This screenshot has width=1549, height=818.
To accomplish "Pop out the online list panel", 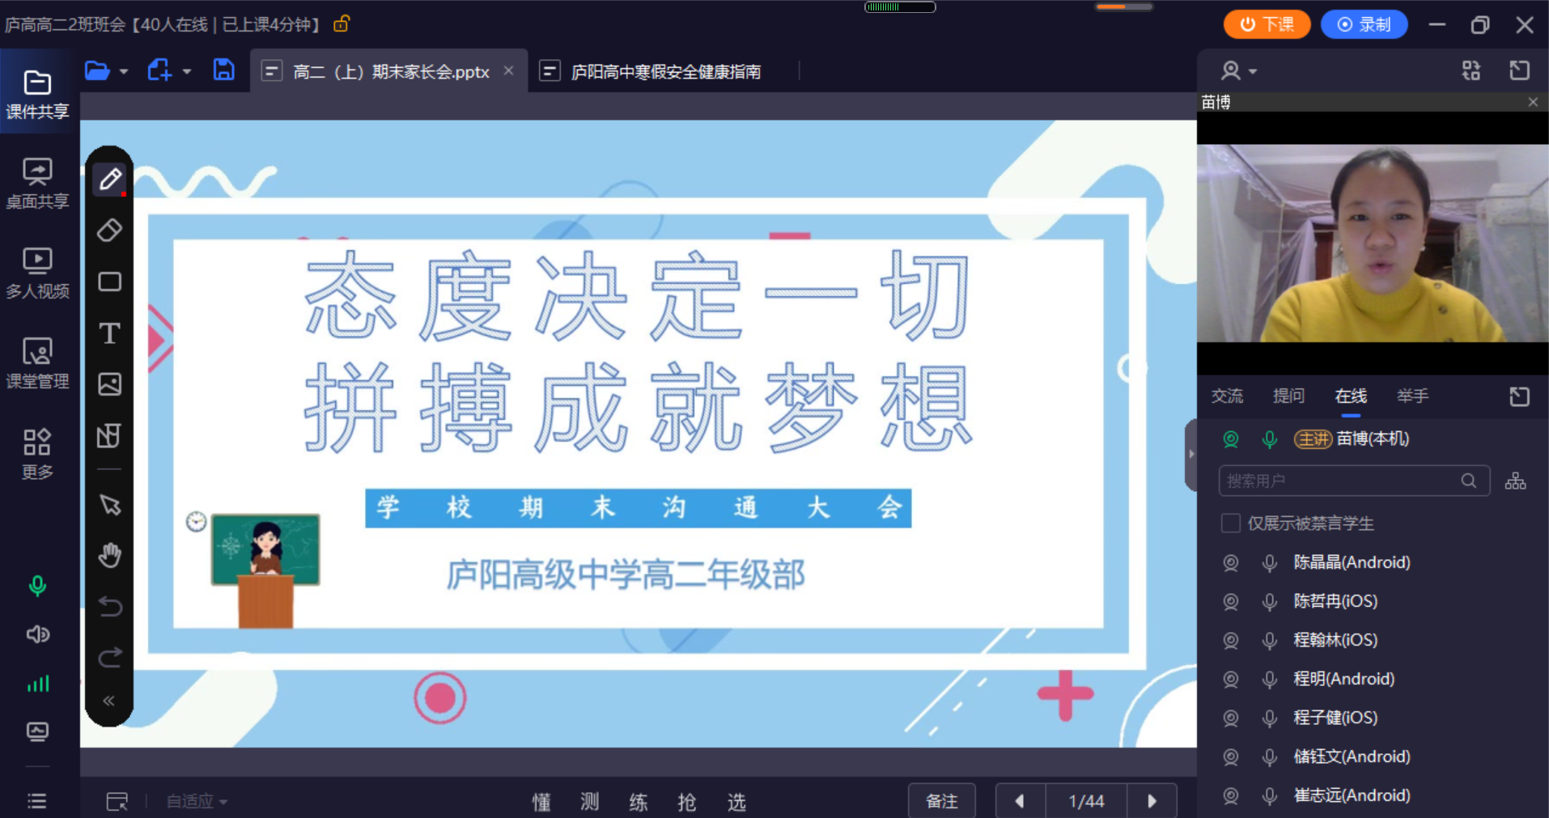I will (1519, 396).
